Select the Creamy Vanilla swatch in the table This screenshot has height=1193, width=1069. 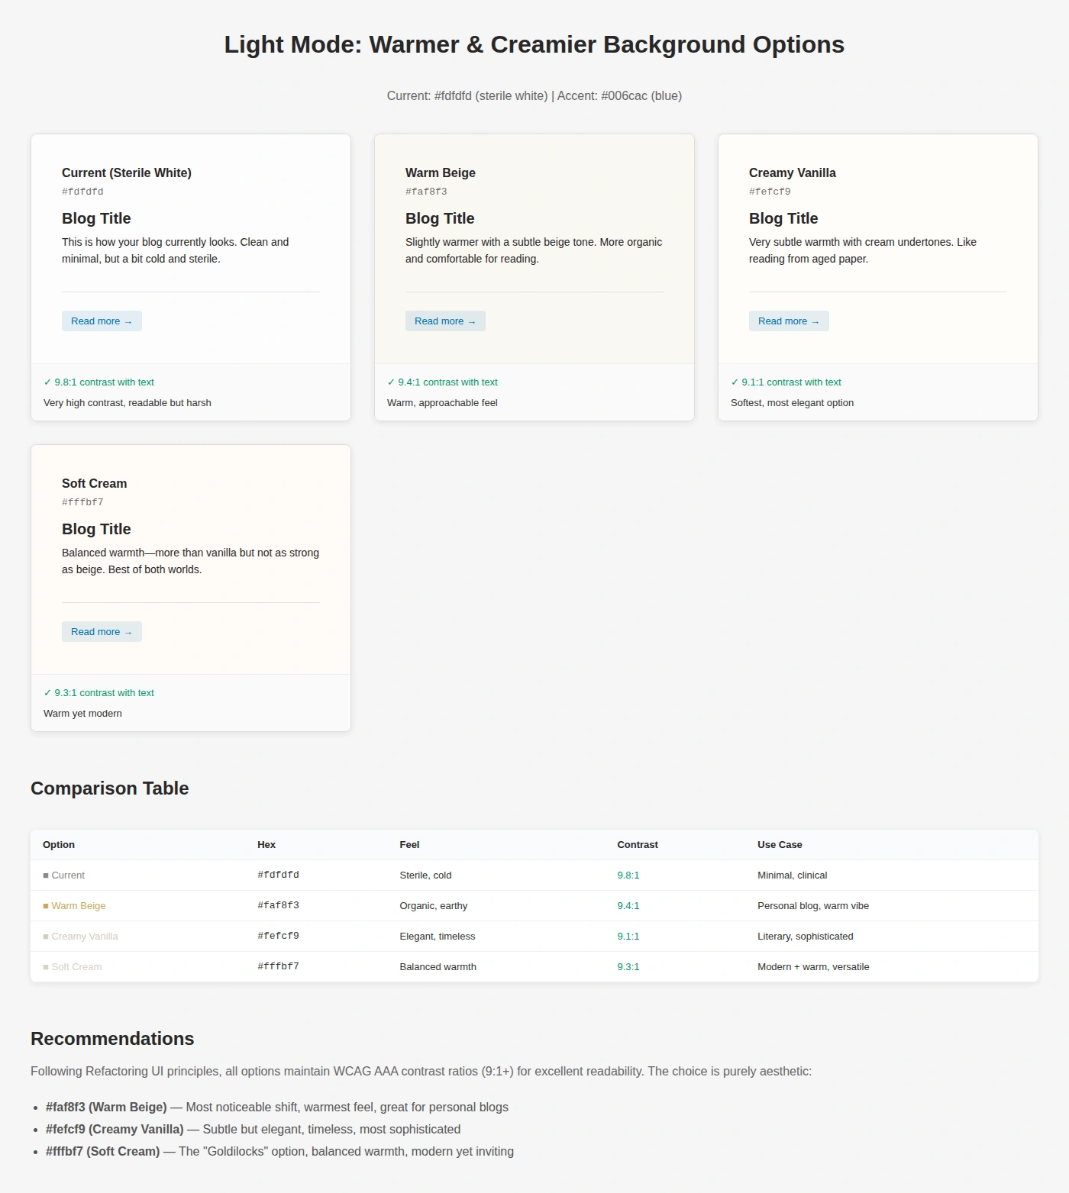46,937
